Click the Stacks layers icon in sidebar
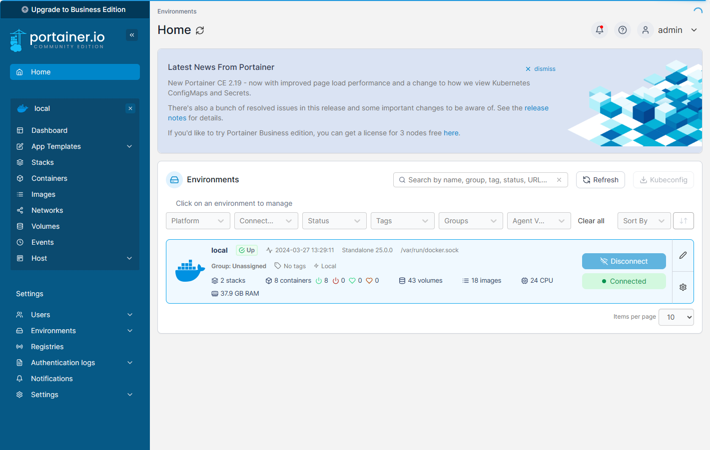Image resolution: width=710 pixels, height=450 pixels. [x=20, y=162]
